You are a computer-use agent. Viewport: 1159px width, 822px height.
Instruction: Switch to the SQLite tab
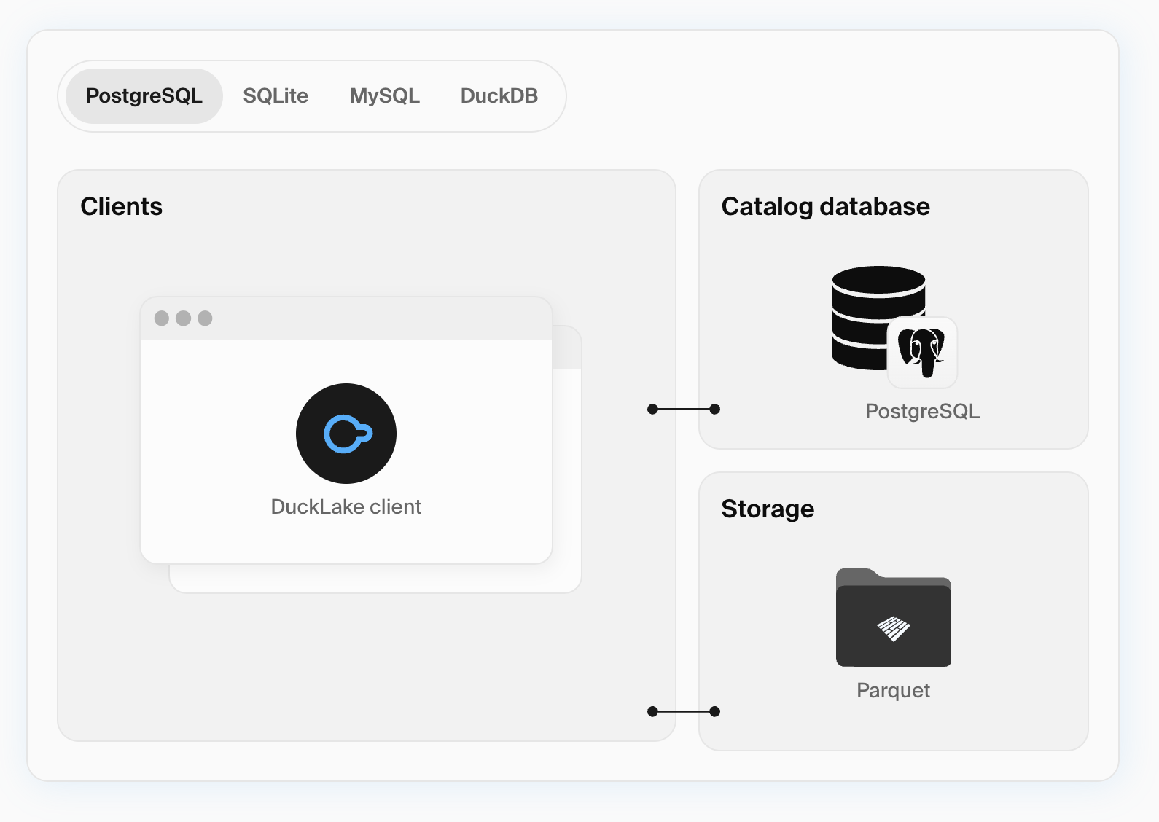(x=276, y=96)
